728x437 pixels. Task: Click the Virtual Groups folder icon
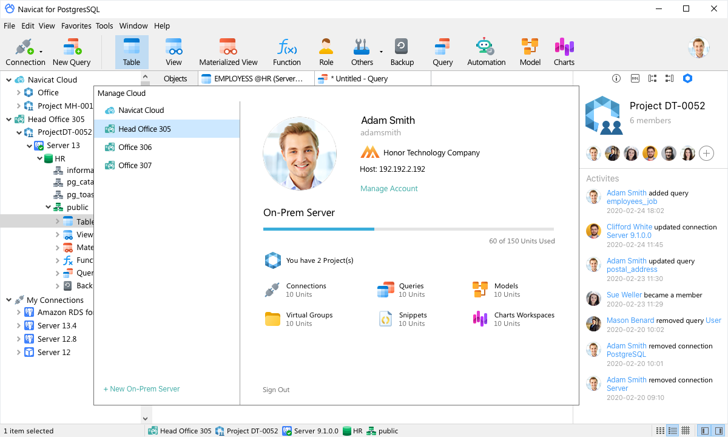coord(272,319)
